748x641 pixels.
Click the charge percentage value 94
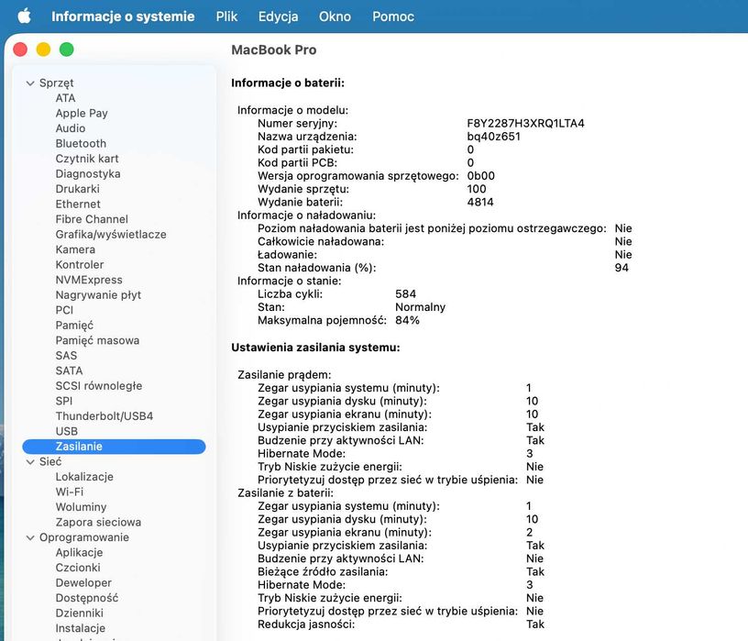[621, 268]
